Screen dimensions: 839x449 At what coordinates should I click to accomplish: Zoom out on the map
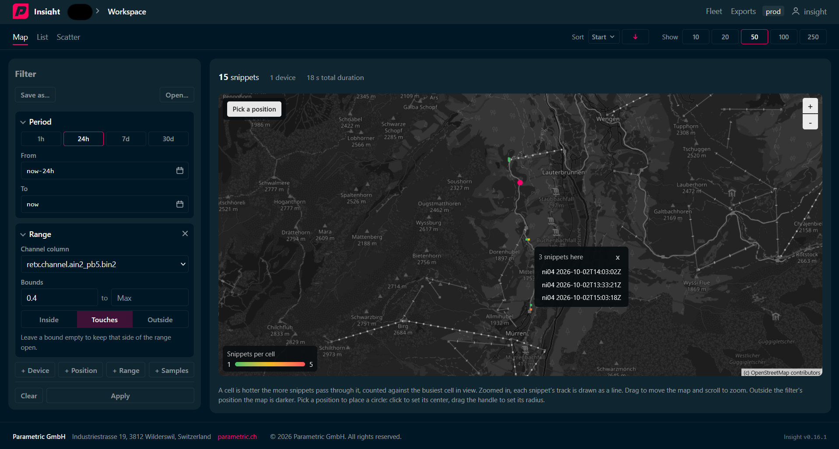[810, 122]
